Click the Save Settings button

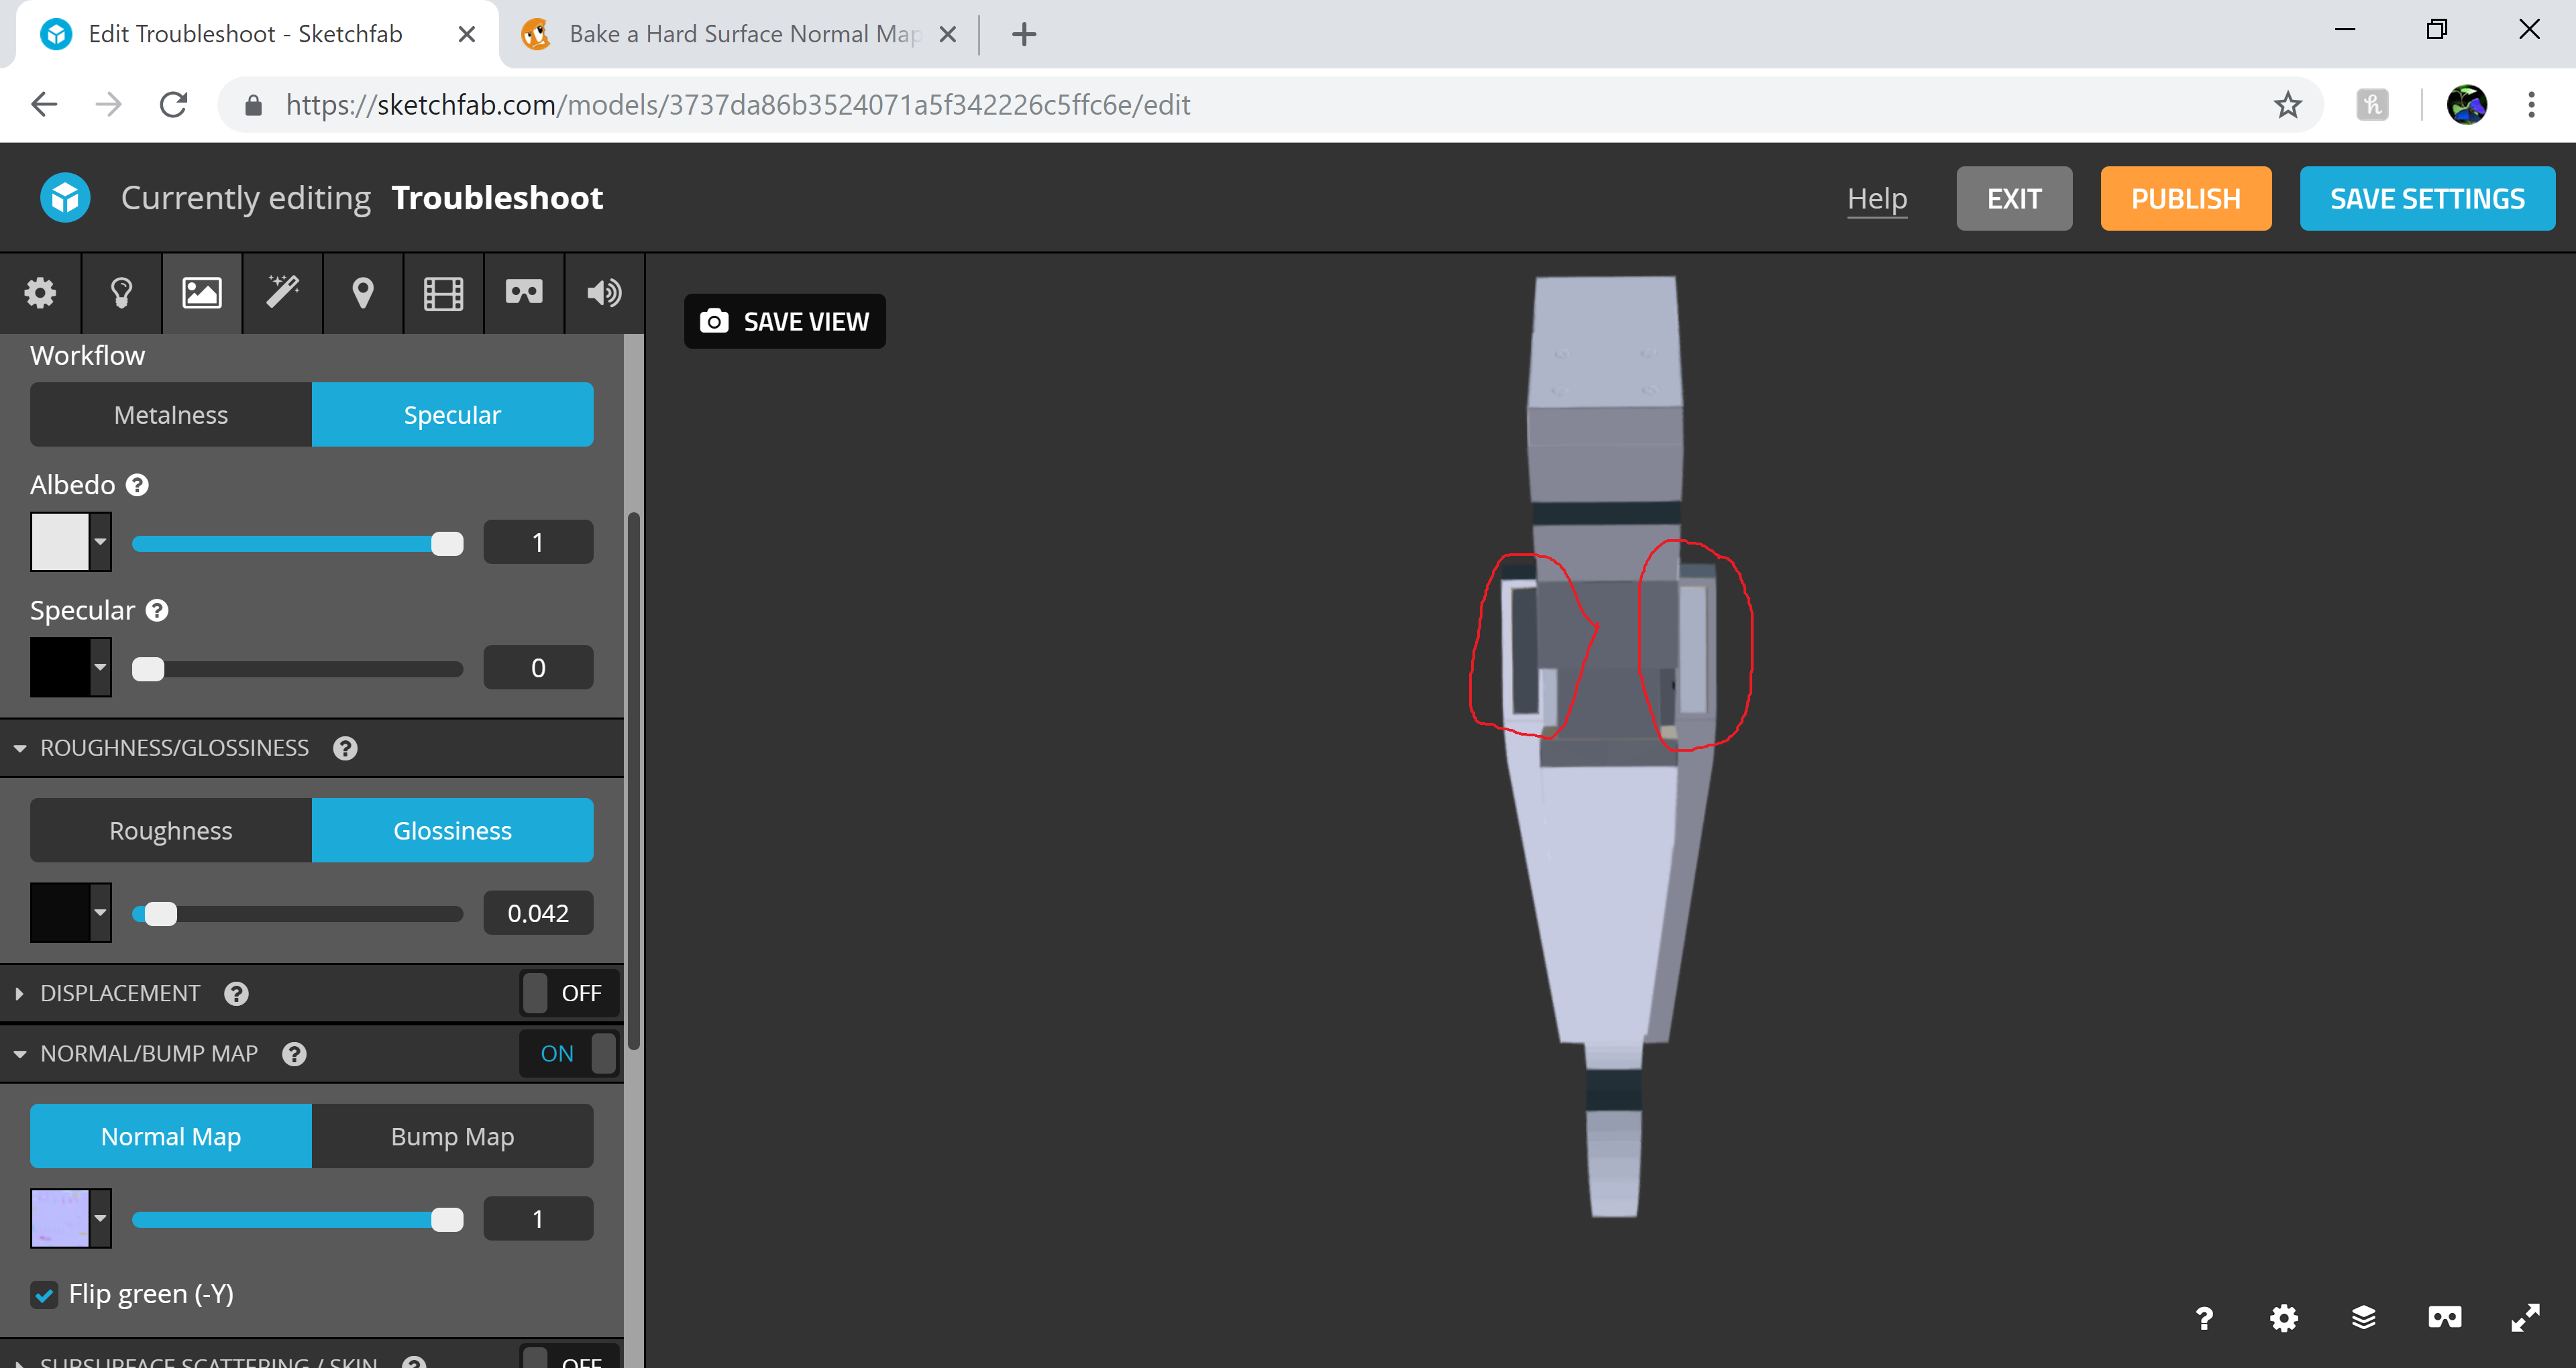click(2426, 199)
